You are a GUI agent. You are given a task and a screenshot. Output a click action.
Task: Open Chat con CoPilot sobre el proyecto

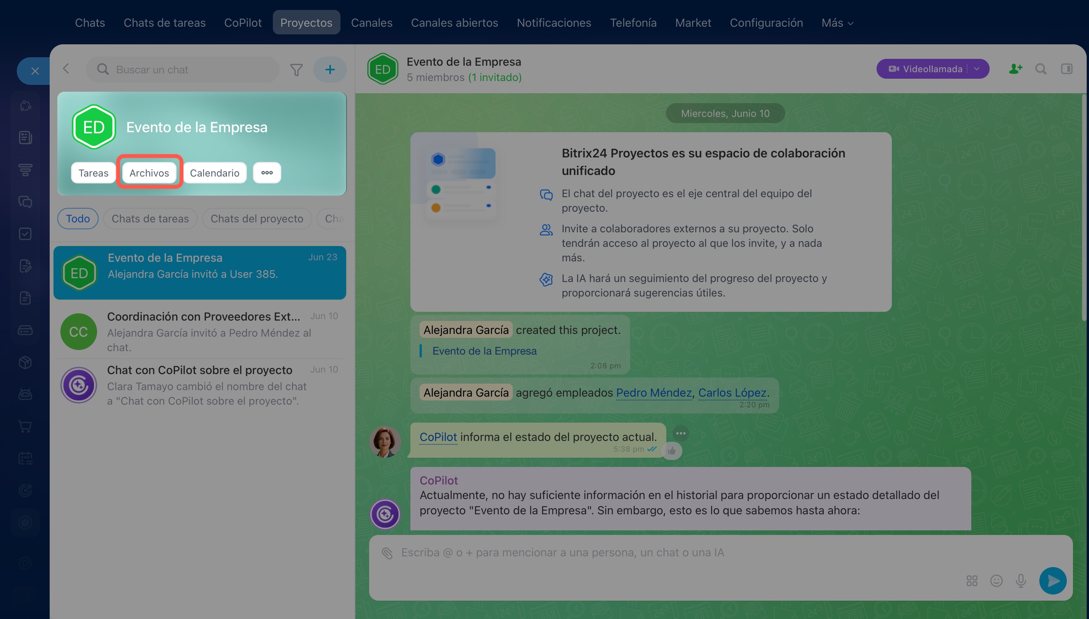coord(200,385)
